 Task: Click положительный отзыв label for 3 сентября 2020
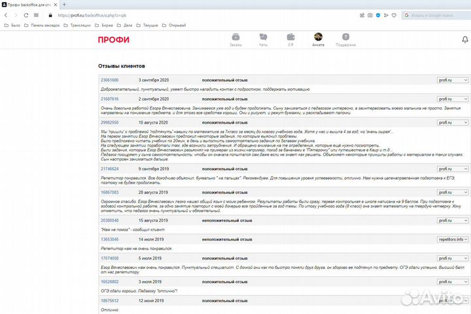click(224, 80)
